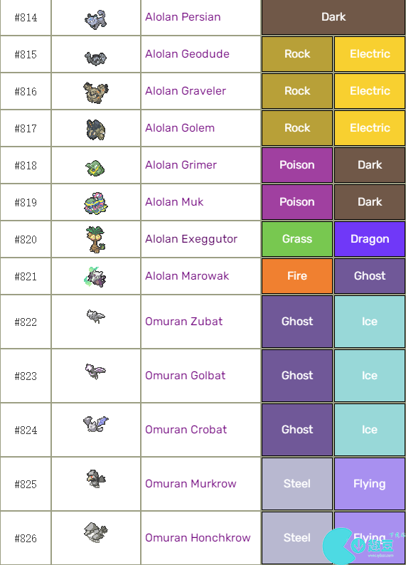Follow the Omuran Golbat link
The height and width of the screenshot is (565, 406).
click(185, 376)
